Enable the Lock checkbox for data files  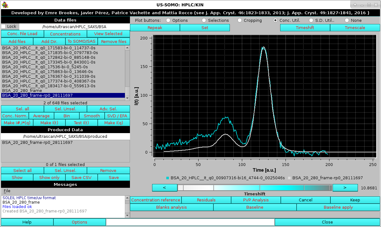[3, 27]
